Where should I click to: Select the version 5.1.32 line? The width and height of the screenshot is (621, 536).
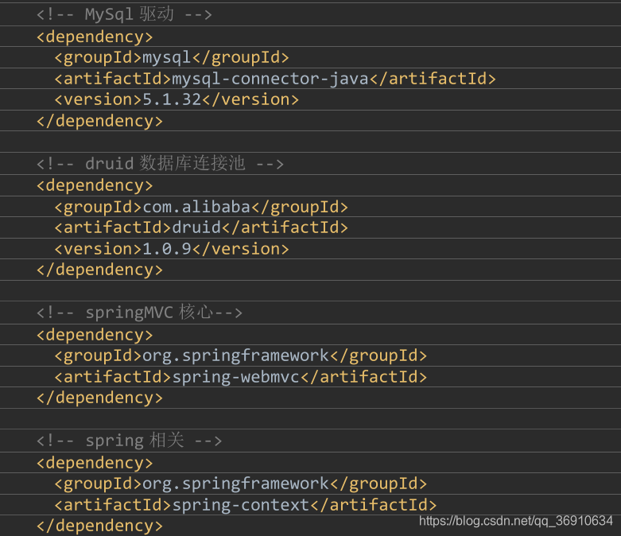point(177,99)
